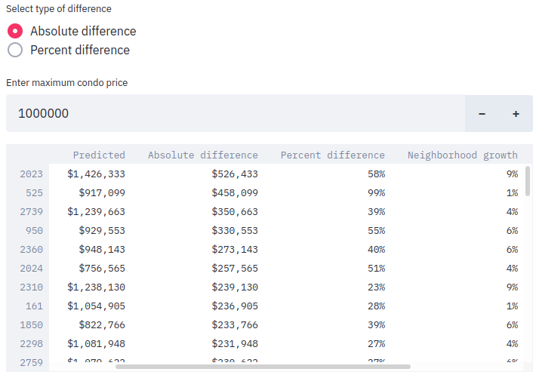This screenshot has height=375, width=536.
Task: Click the 40% percent difference cell
Action: [x=376, y=249]
